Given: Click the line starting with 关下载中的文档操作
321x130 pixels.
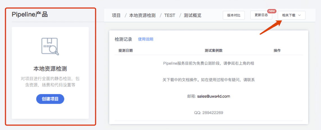Looking at the screenshot, I should pyautogui.click(x=209, y=80).
